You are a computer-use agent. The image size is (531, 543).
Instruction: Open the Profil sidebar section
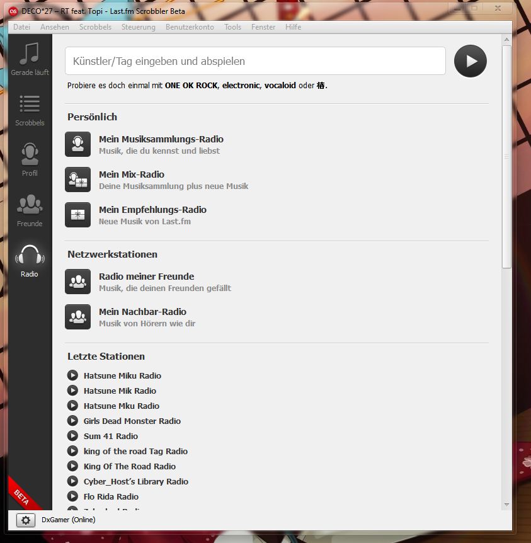pos(30,159)
